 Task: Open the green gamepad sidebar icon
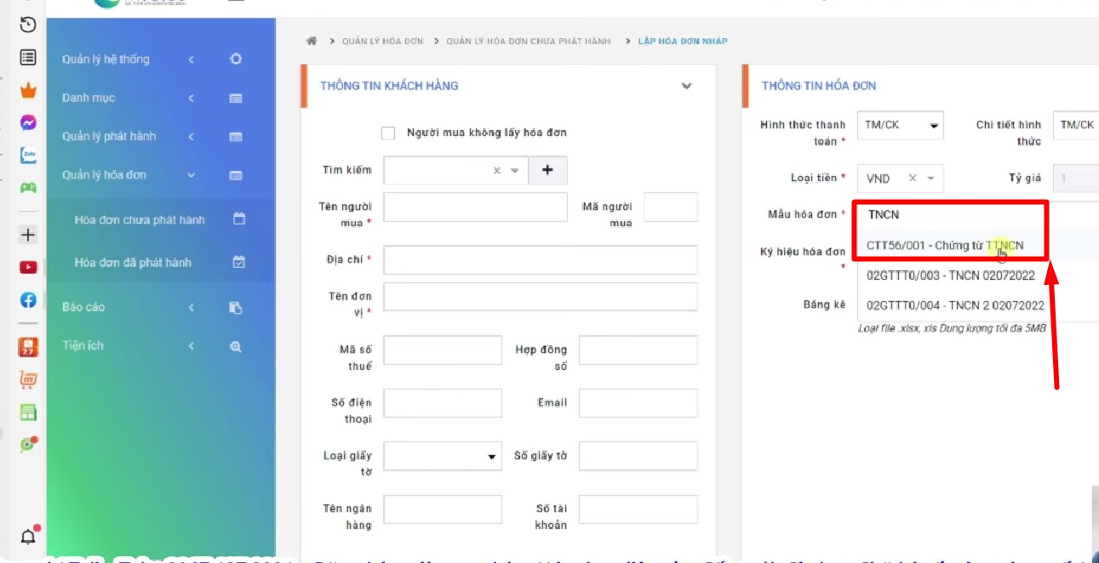pyautogui.click(x=28, y=188)
